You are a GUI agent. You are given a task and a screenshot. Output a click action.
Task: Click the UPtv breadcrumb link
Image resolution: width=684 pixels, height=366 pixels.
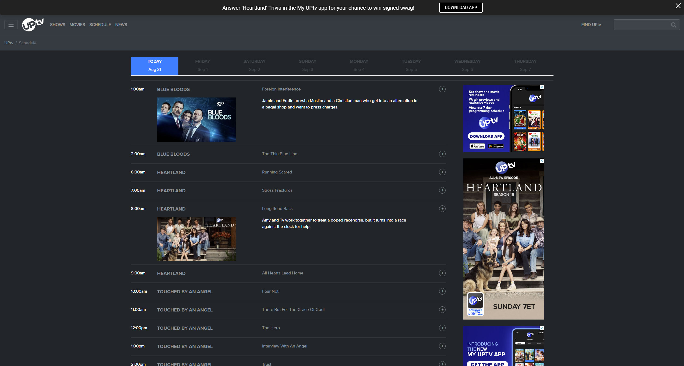point(9,43)
